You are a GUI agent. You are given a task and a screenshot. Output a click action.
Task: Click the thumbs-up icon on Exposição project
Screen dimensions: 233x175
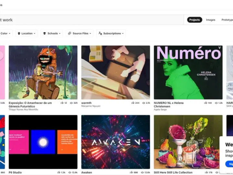pyautogui.click(x=62, y=103)
